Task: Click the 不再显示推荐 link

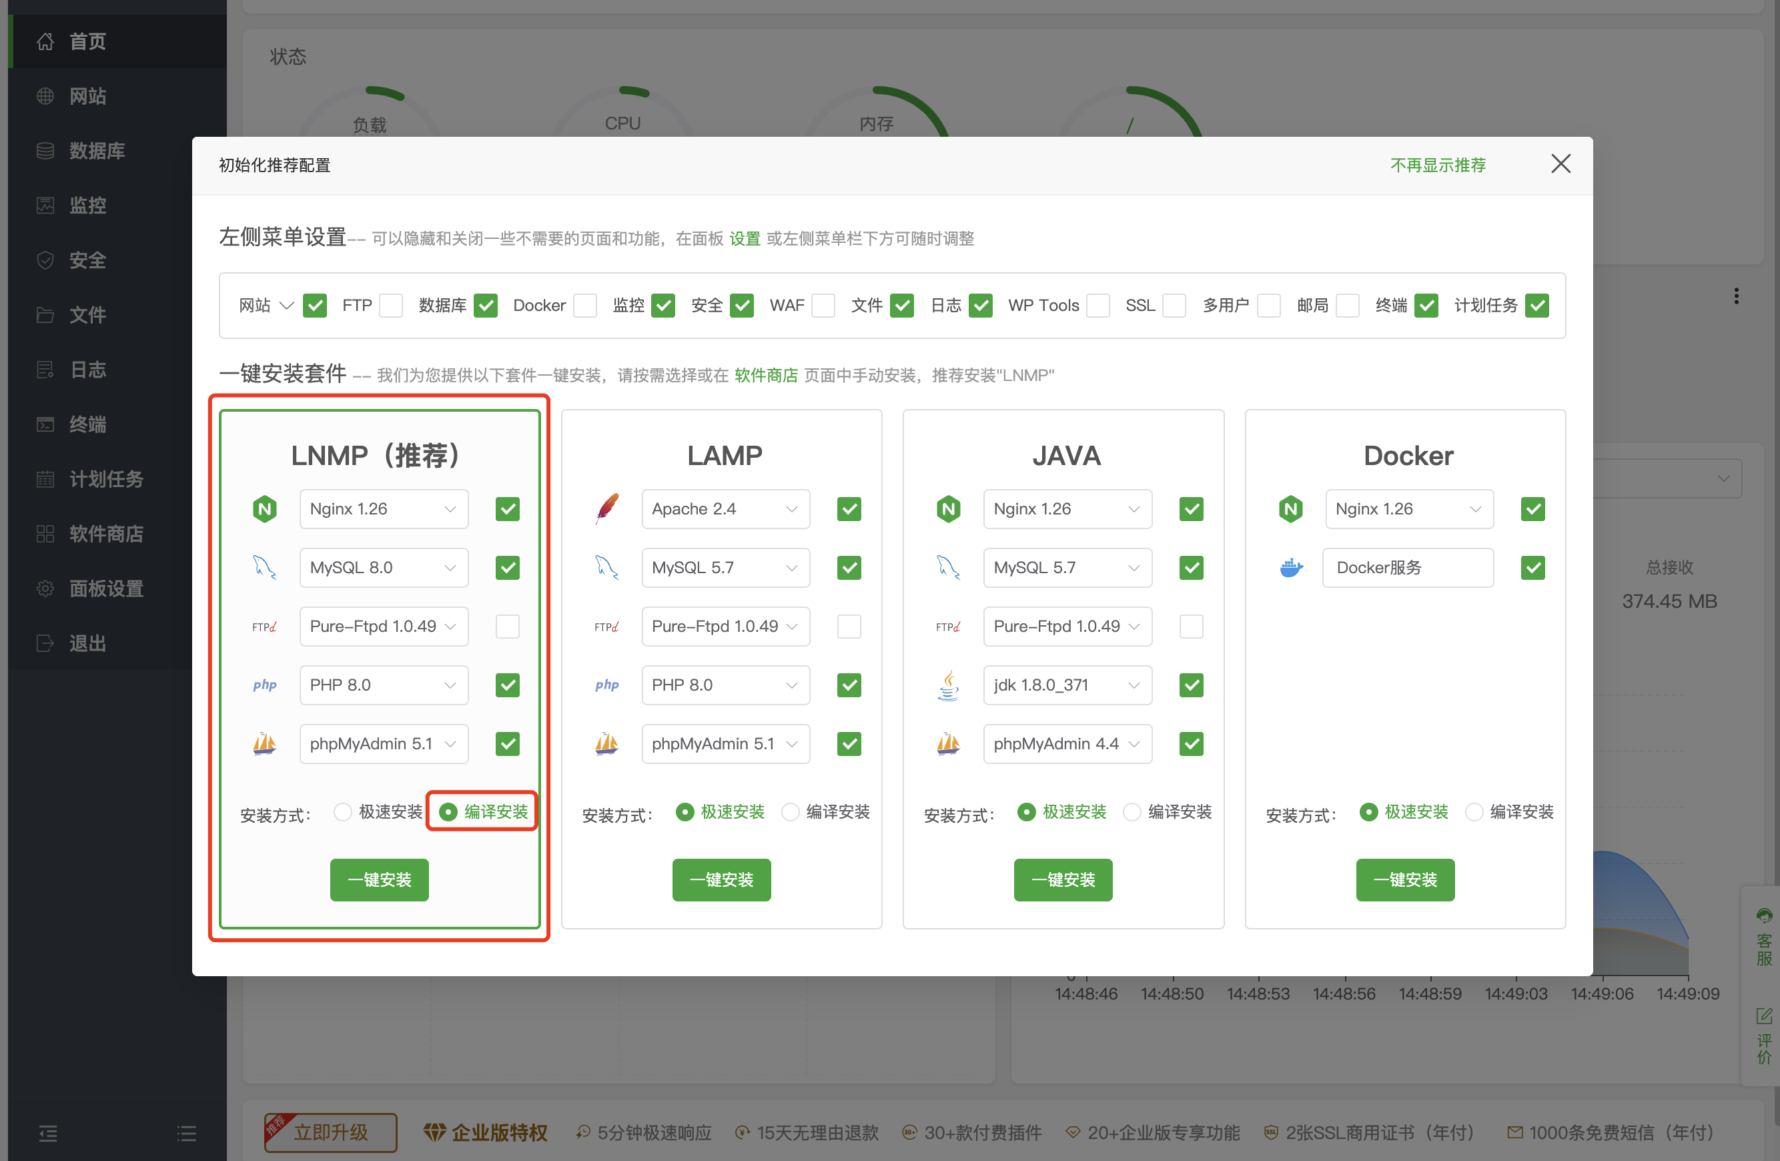Action: click(x=1438, y=165)
